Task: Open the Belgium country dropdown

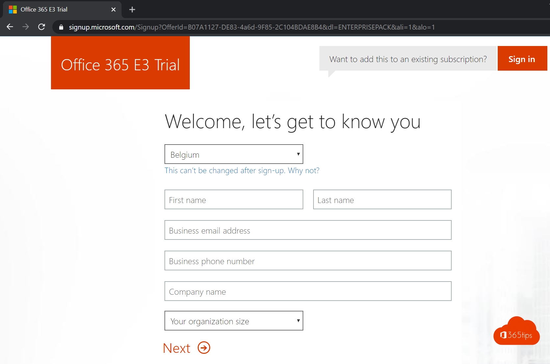Action: pos(234,154)
